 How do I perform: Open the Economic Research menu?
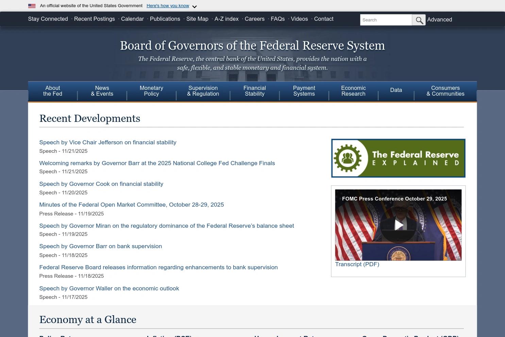[353, 91]
